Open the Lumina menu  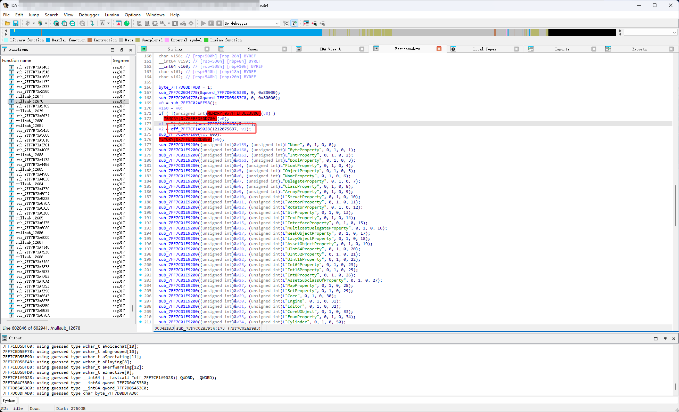click(112, 15)
